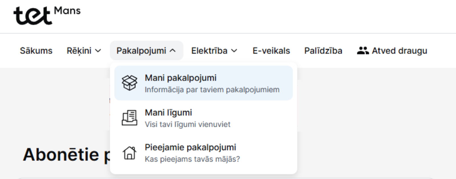Open the E-veikals menu item
Screen dimensions: 456x179
coord(271,51)
